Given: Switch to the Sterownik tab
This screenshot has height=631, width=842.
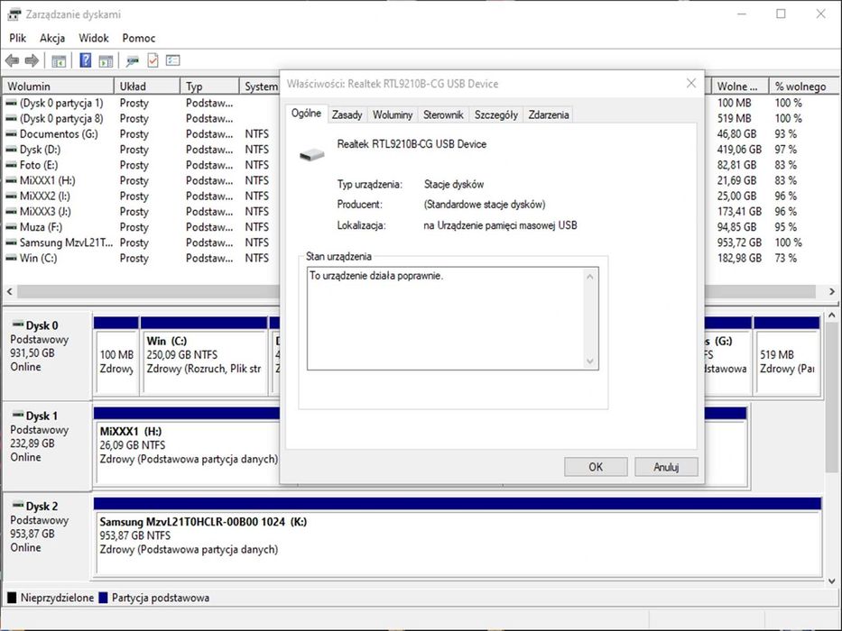Looking at the screenshot, I should (443, 114).
